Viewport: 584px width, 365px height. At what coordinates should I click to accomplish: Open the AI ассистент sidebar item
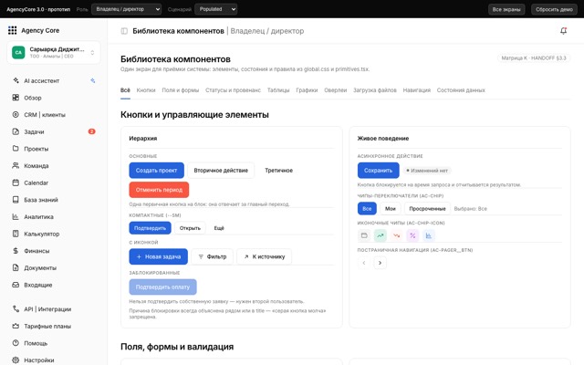pyautogui.click(x=53, y=81)
